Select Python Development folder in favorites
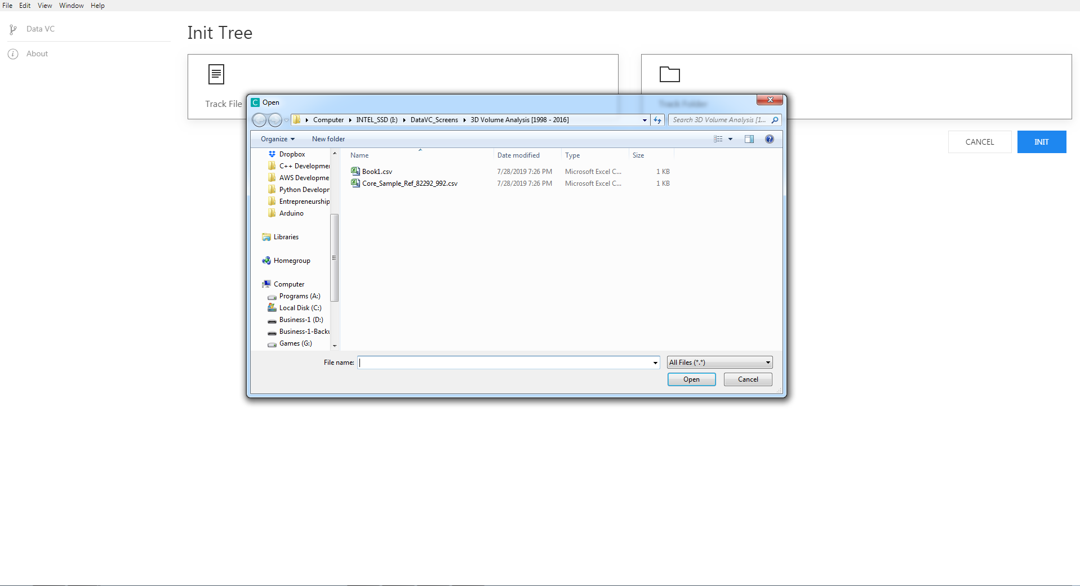Screen dimensions: 1080x586 click(304, 190)
